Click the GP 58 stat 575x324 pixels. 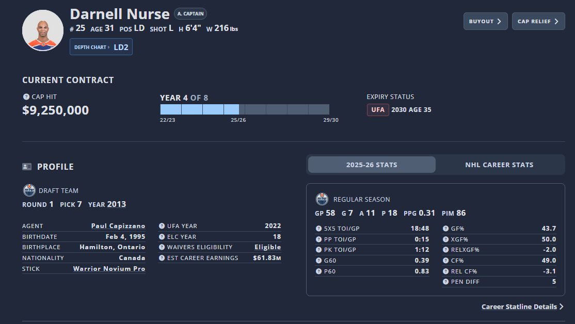tap(325, 213)
